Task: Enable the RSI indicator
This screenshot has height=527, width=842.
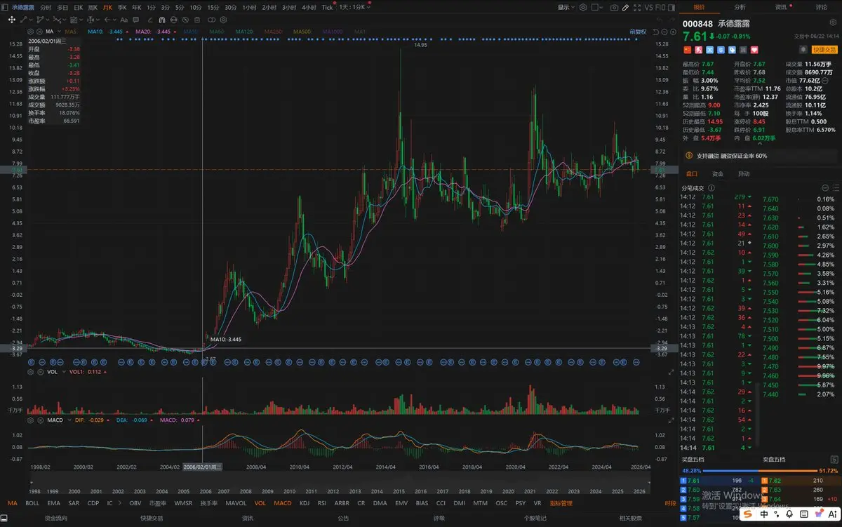Action: 322,503
